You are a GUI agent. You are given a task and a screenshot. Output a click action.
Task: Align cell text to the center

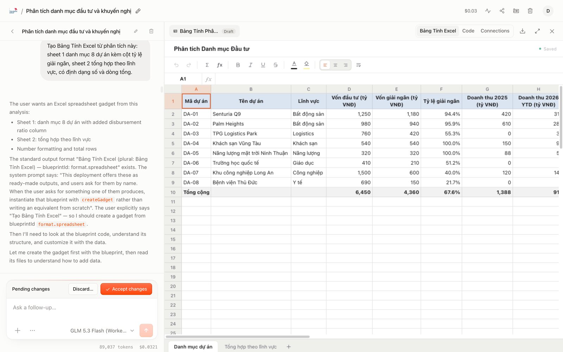(335, 65)
